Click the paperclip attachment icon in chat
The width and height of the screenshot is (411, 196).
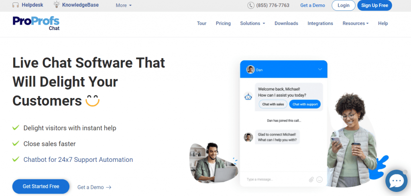coord(311,180)
